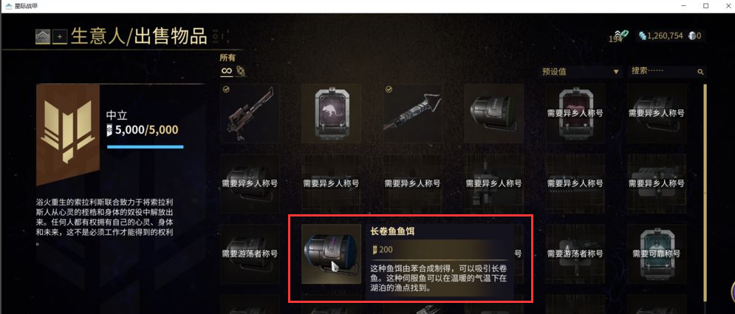Click the blue standing progress bar
Screen dimensions: 735x314
[x=146, y=147]
